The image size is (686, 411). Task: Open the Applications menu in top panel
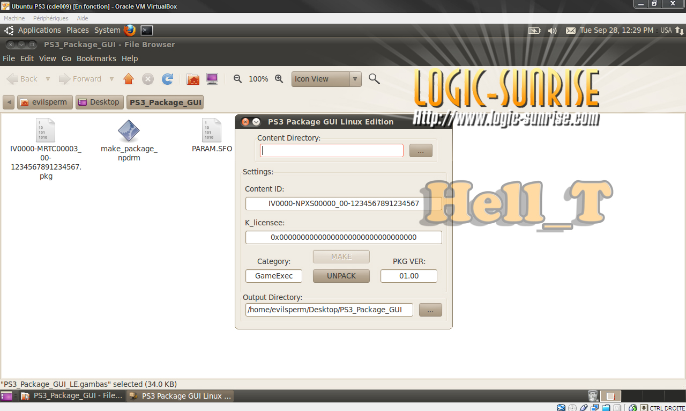[x=39, y=31]
